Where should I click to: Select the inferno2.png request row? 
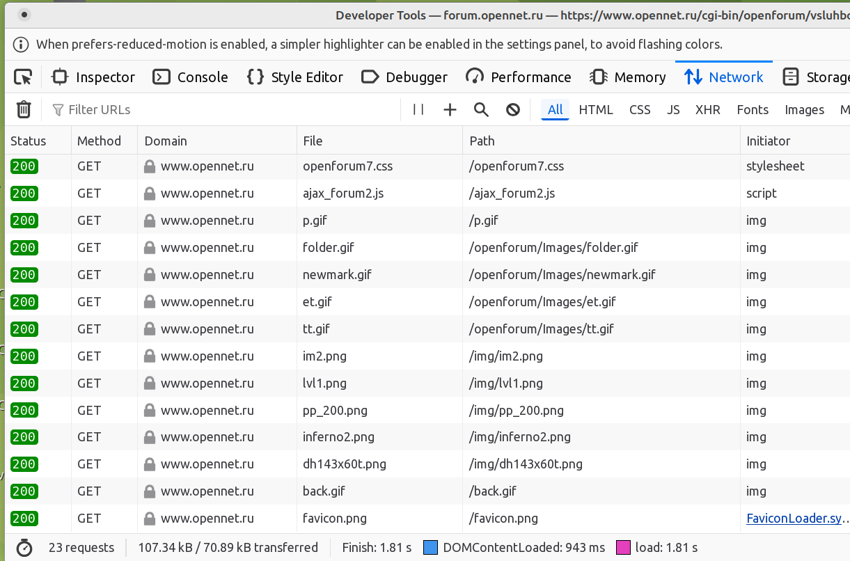(427, 437)
